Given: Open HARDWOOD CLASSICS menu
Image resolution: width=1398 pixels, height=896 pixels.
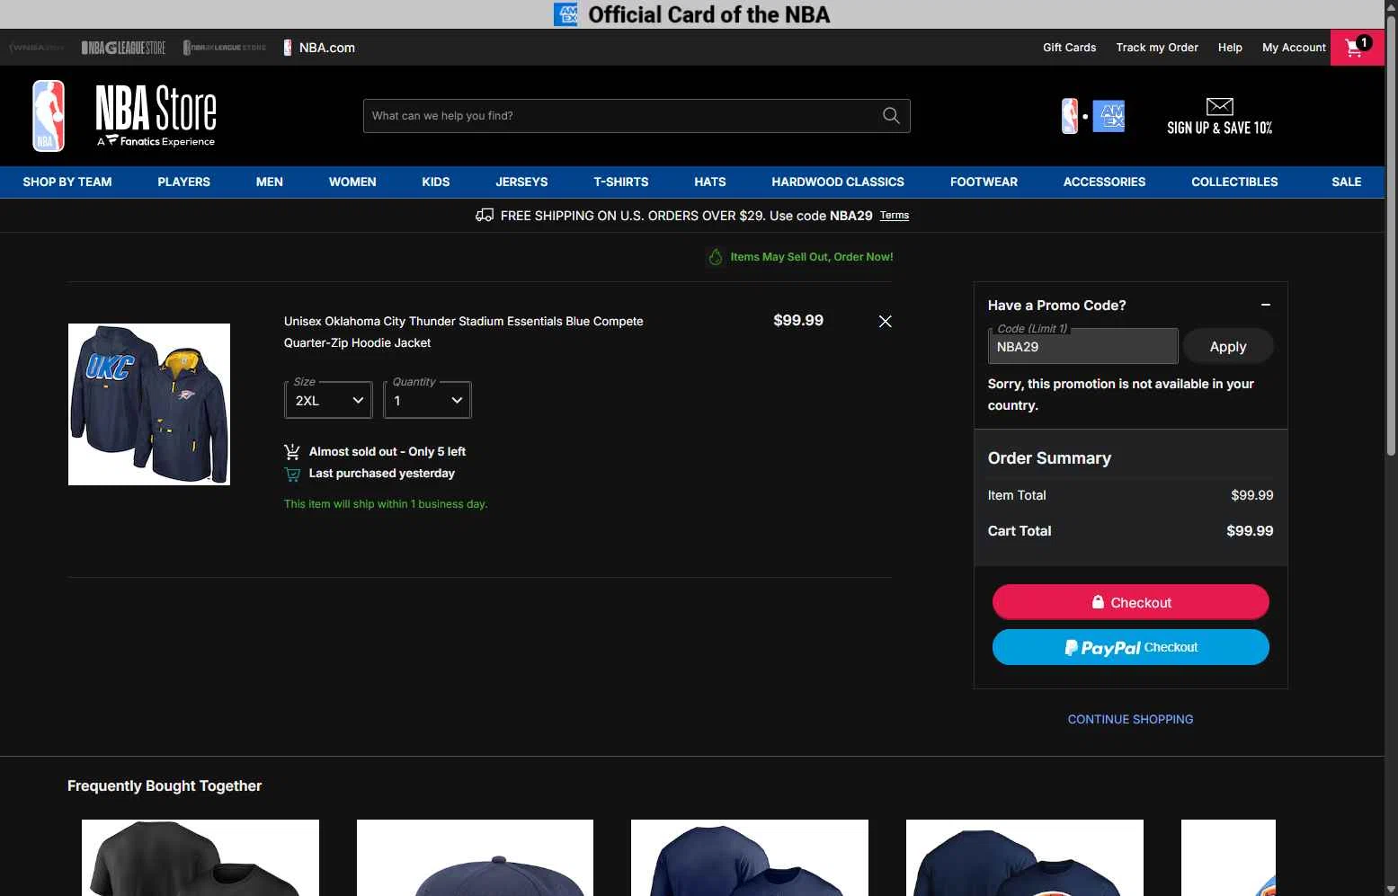Looking at the screenshot, I should tap(838, 182).
